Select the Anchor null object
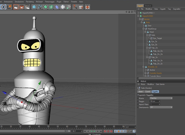 click(x=152, y=70)
